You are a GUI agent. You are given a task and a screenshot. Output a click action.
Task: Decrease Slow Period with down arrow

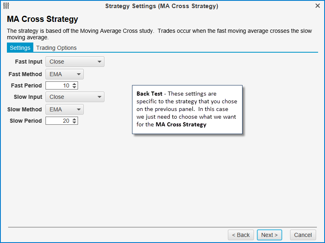(x=74, y=123)
